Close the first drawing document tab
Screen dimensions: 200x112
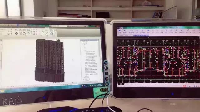[132, 35]
